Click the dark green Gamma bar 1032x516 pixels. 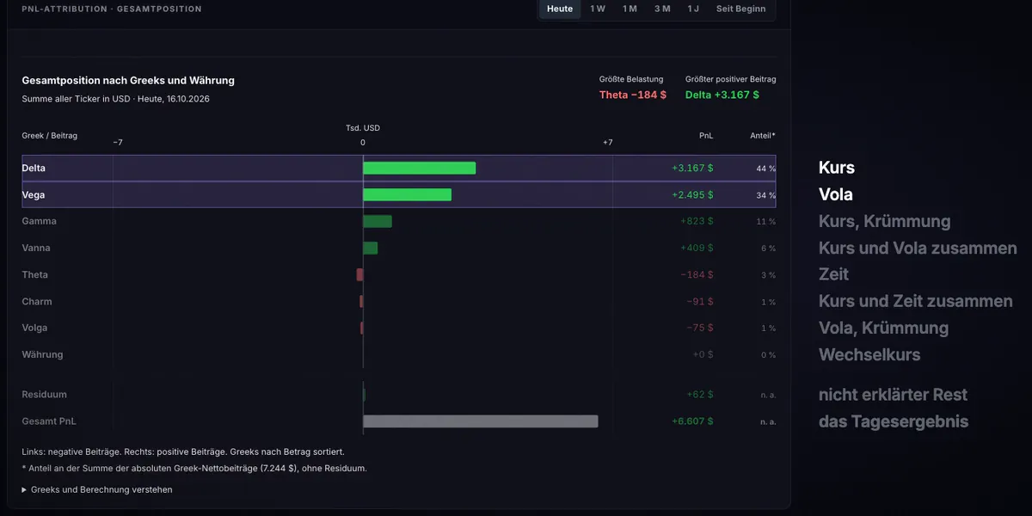pos(378,221)
